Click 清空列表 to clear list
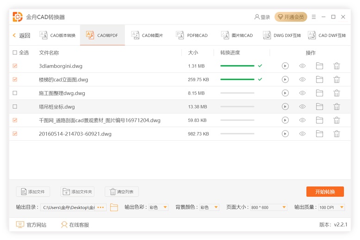Image resolution: width=360 pixels, height=240 pixels. click(122, 192)
